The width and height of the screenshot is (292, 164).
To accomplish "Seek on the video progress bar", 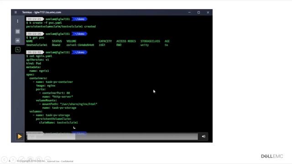I will click(x=113, y=137).
